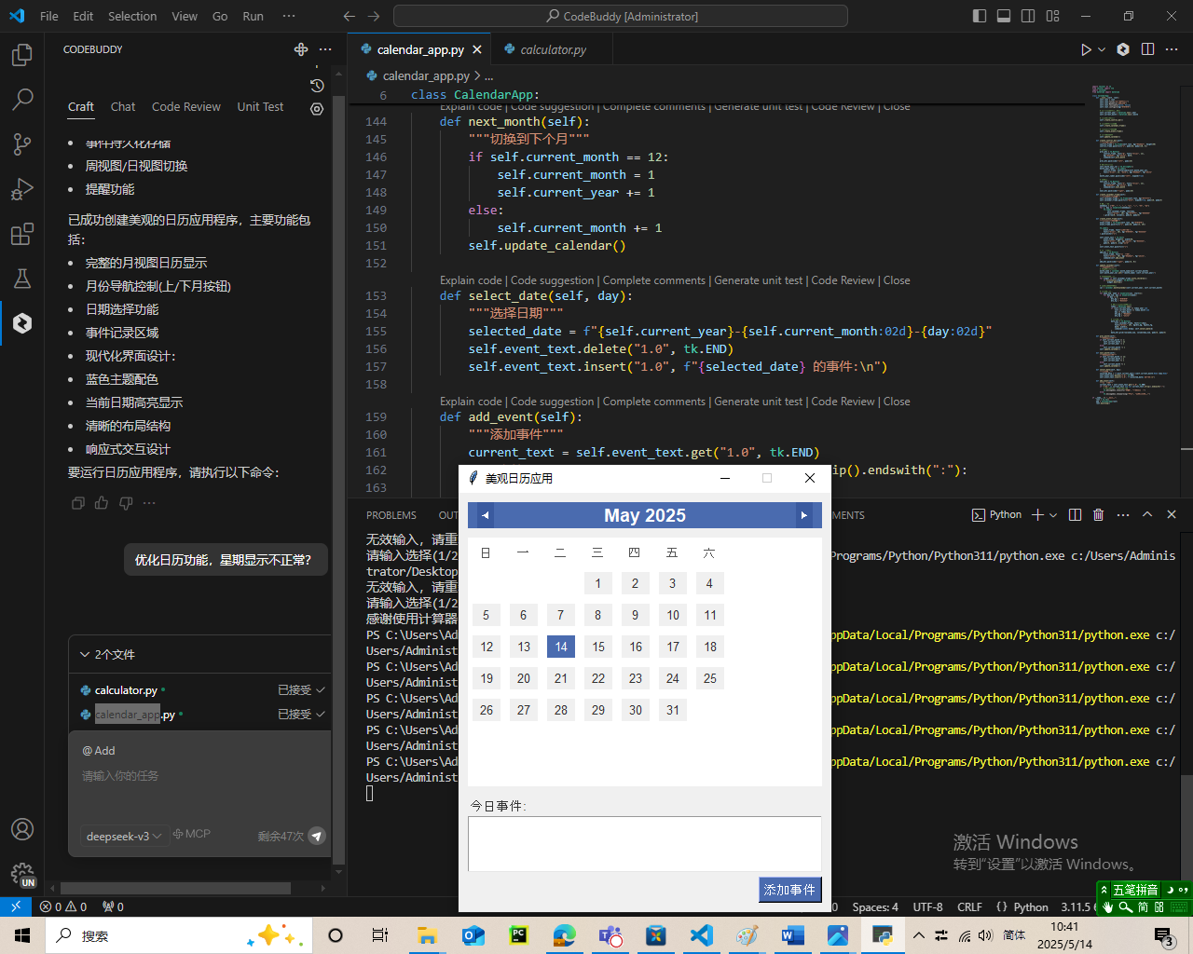
Task: Select the CodeBuddy icon in activity bar
Action: (23, 324)
